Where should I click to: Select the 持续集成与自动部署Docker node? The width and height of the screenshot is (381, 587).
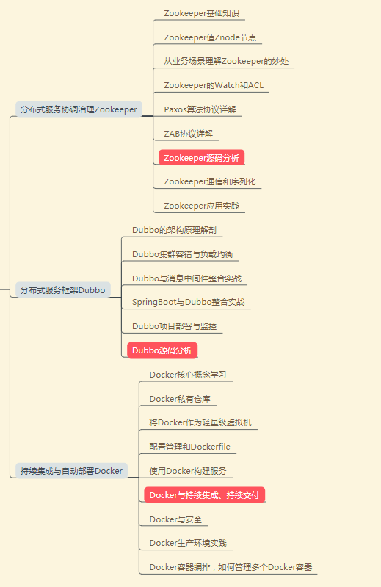click(x=71, y=471)
